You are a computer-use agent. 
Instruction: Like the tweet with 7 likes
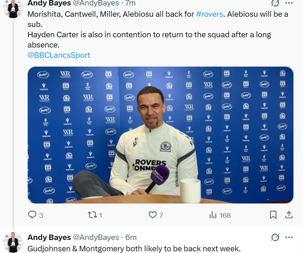pos(156,215)
